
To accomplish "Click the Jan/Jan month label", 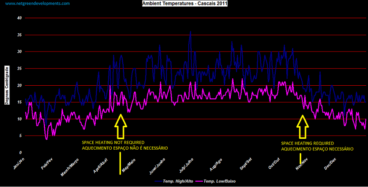I will pos(19,164).
